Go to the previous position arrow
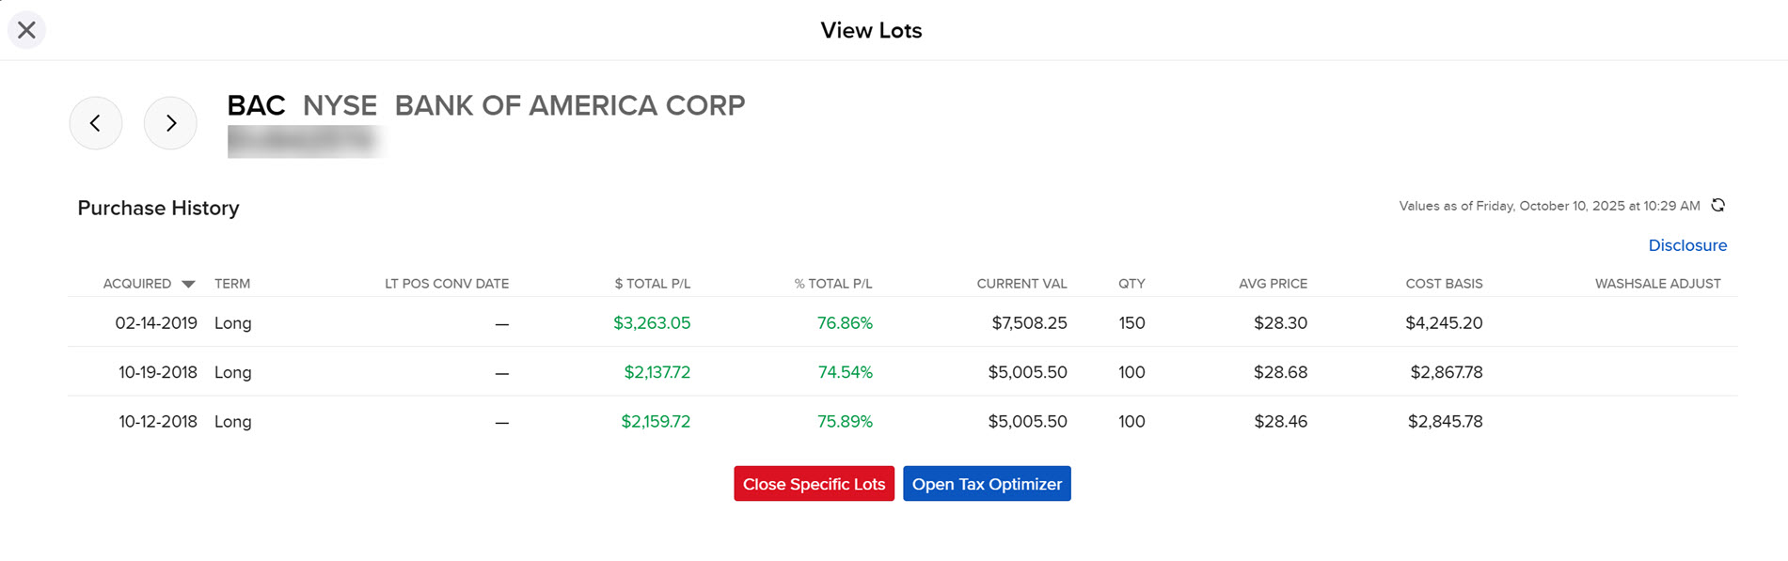 coord(96,123)
